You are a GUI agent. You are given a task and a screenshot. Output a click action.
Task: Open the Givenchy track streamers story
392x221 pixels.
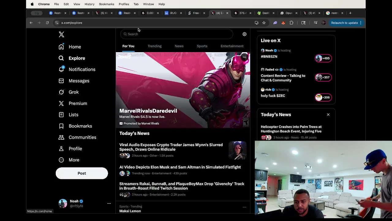pos(182,186)
